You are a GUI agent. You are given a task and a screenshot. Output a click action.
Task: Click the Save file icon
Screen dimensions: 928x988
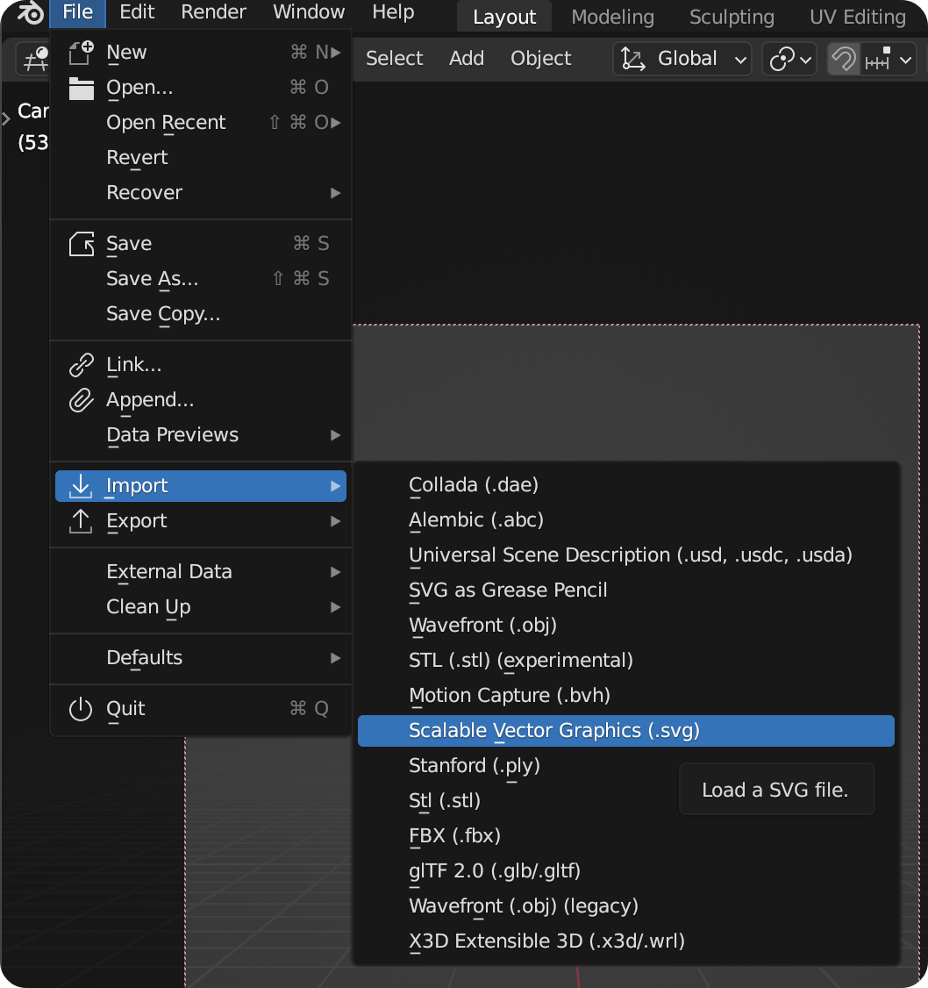(82, 244)
